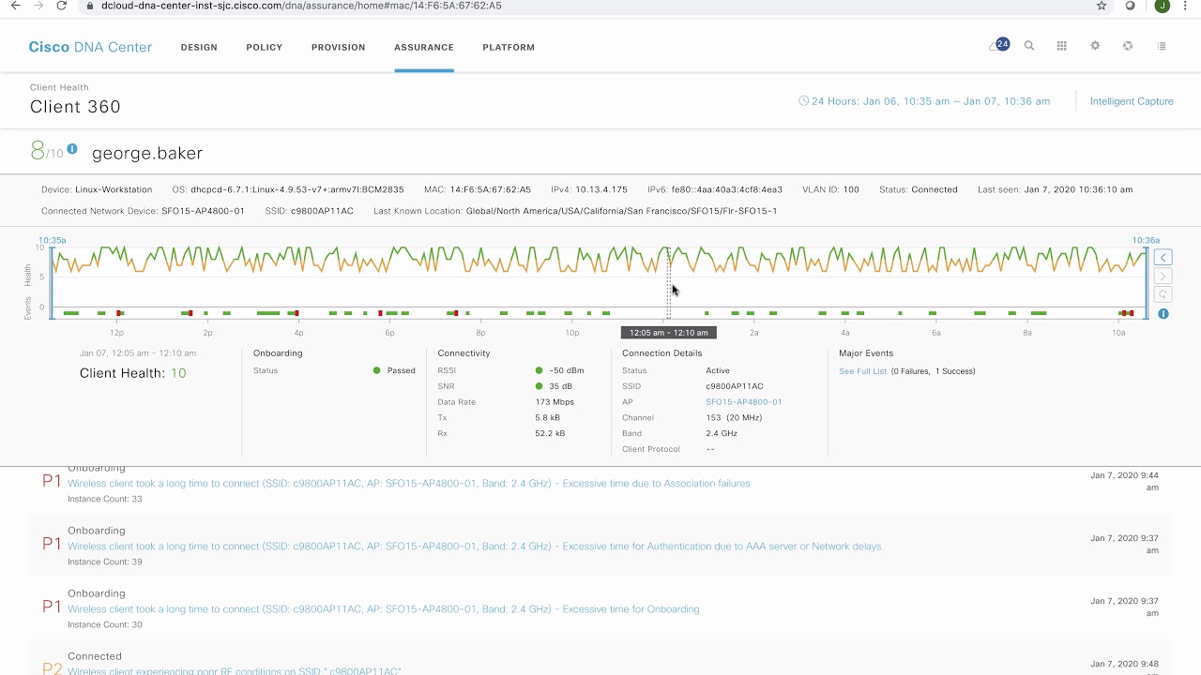
Task: Open the help lifebuoy icon
Action: pyautogui.click(x=1128, y=46)
